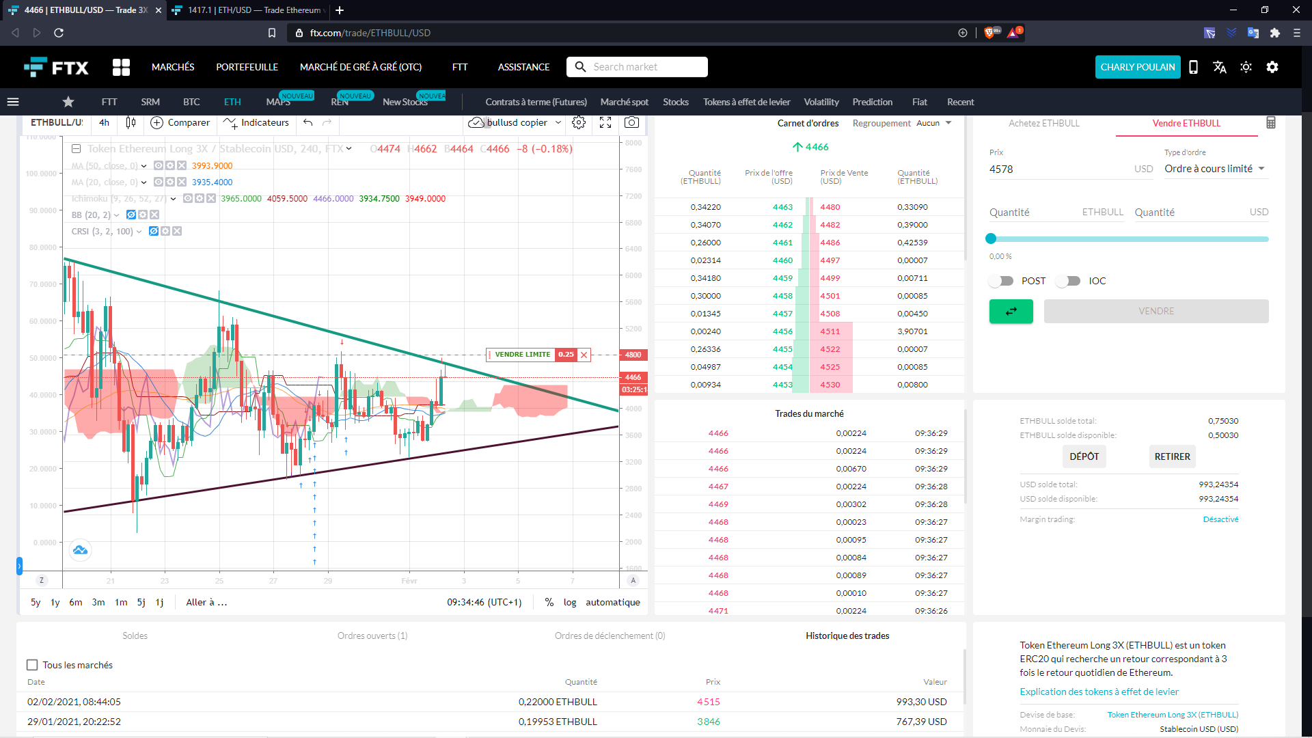This screenshot has width=1312, height=738.
Task: Click the Search market field
Action: pos(637,67)
